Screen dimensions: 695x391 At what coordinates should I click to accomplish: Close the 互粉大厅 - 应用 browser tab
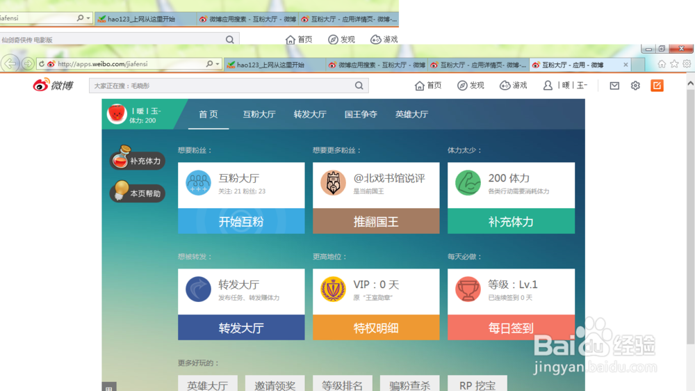(625, 65)
